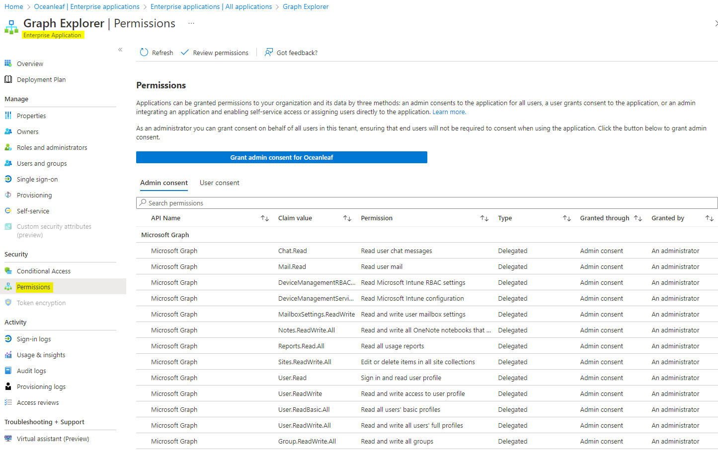The image size is (718, 450).
Task: Click the Deployment Plan book icon
Action: tap(8, 79)
